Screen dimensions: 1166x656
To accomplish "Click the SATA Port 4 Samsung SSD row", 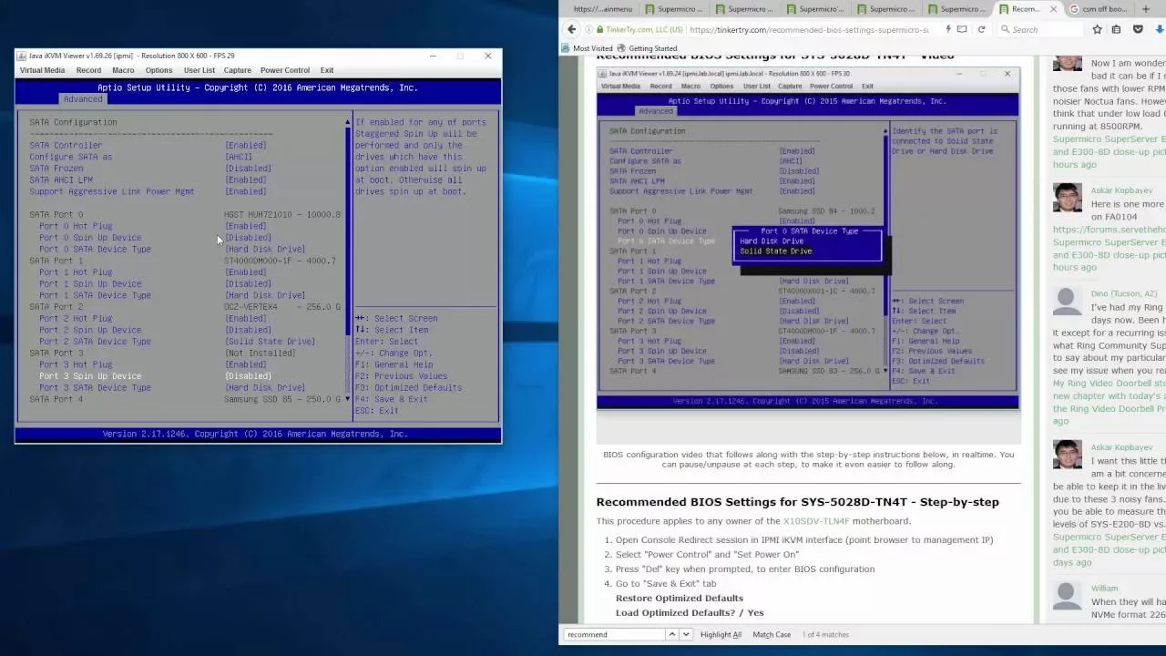I will 185,399.
